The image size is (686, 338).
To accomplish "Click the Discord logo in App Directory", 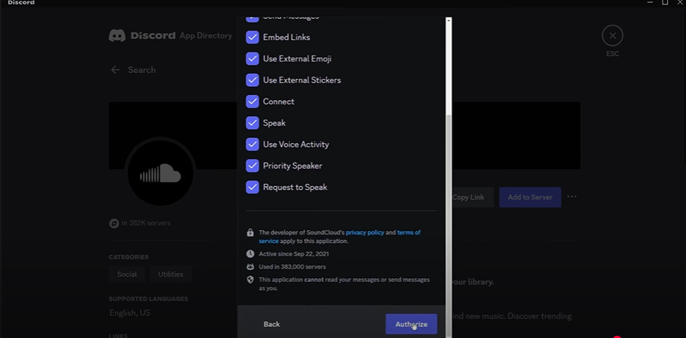I will click(117, 36).
